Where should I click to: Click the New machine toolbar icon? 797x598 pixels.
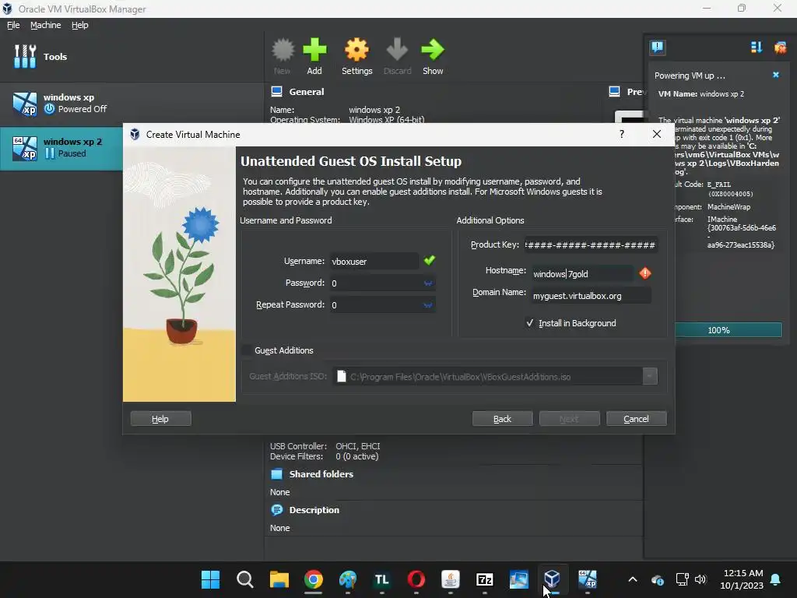(x=283, y=56)
